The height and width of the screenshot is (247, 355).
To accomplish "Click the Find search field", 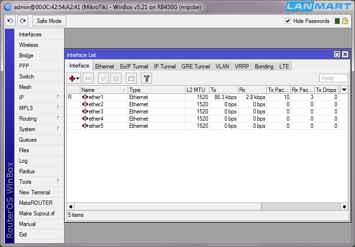I will [333, 78].
